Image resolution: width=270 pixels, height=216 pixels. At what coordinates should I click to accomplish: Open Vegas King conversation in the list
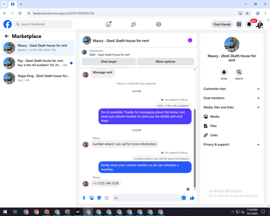click(x=38, y=78)
